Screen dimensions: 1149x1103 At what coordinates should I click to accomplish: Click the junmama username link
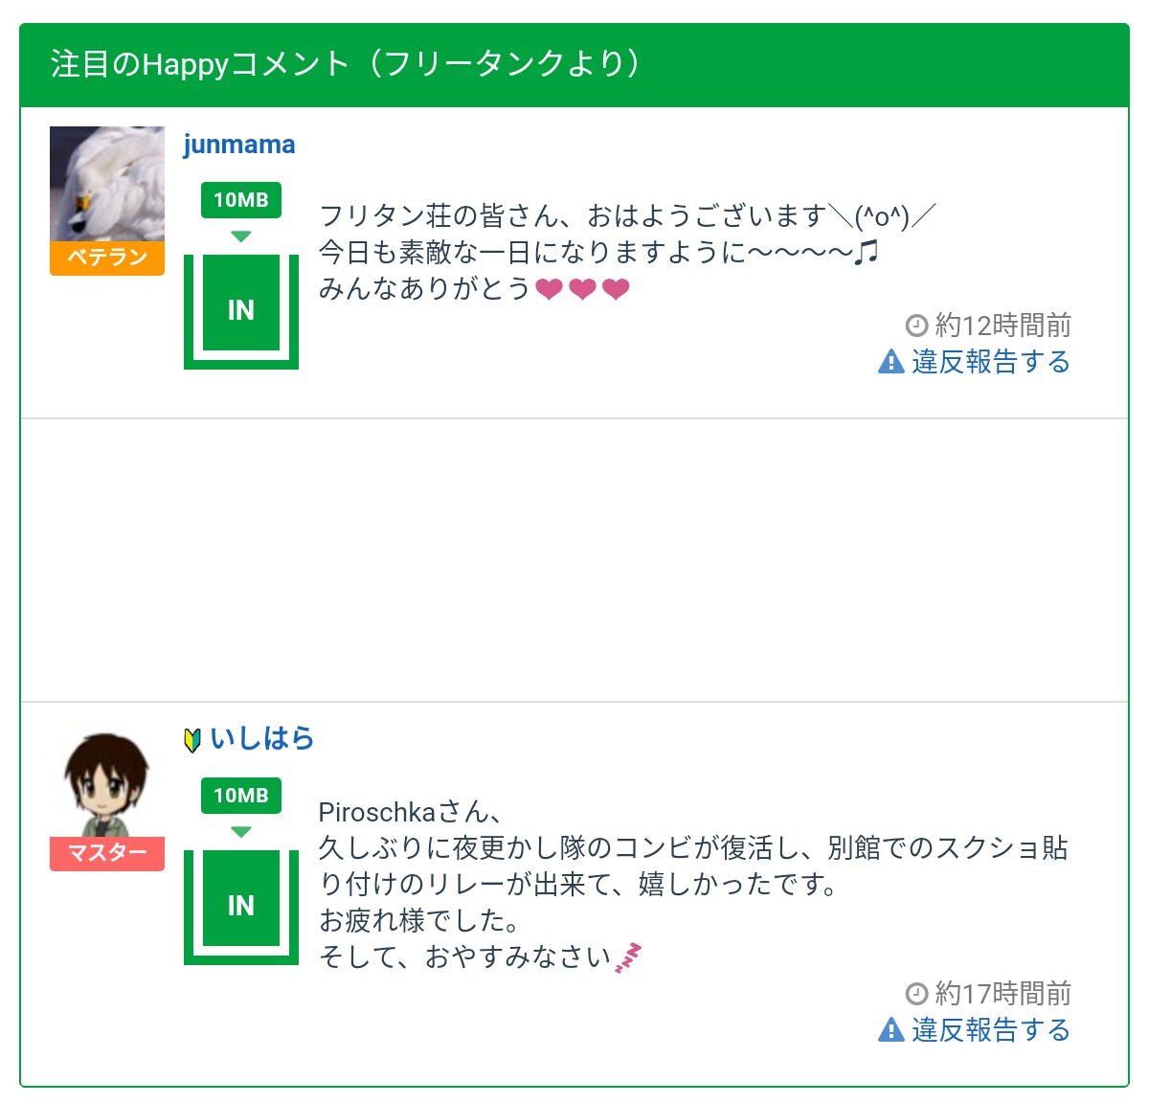click(x=239, y=145)
